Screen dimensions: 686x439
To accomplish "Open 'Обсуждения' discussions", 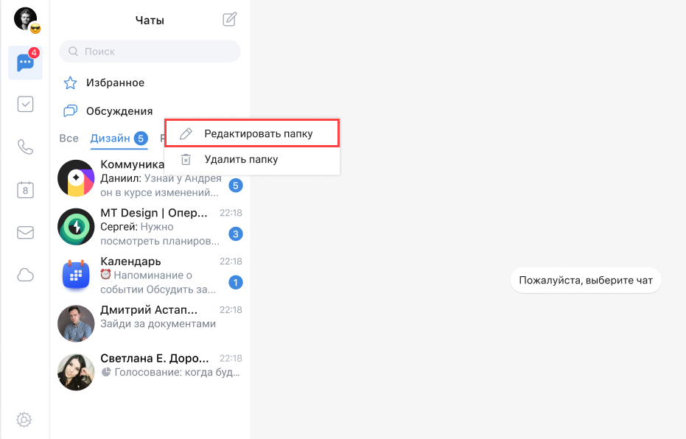I will pyautogui.click(x=119, y=111).
